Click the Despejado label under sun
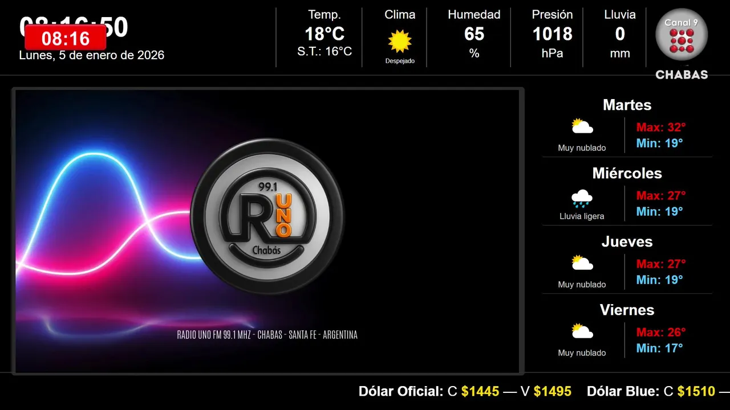 click(x=400, y=61)
